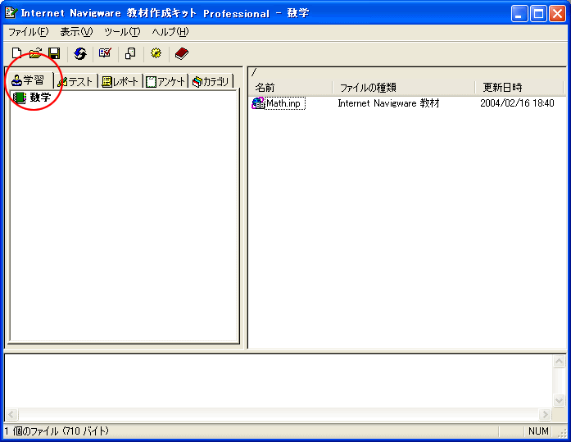571x442 pixels.
Task: Click the page preview toolbar icon
Action: [130, 53]
